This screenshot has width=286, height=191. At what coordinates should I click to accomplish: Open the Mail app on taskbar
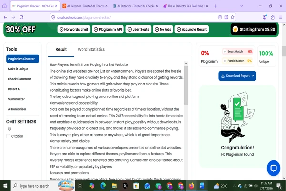coord(147,186)
